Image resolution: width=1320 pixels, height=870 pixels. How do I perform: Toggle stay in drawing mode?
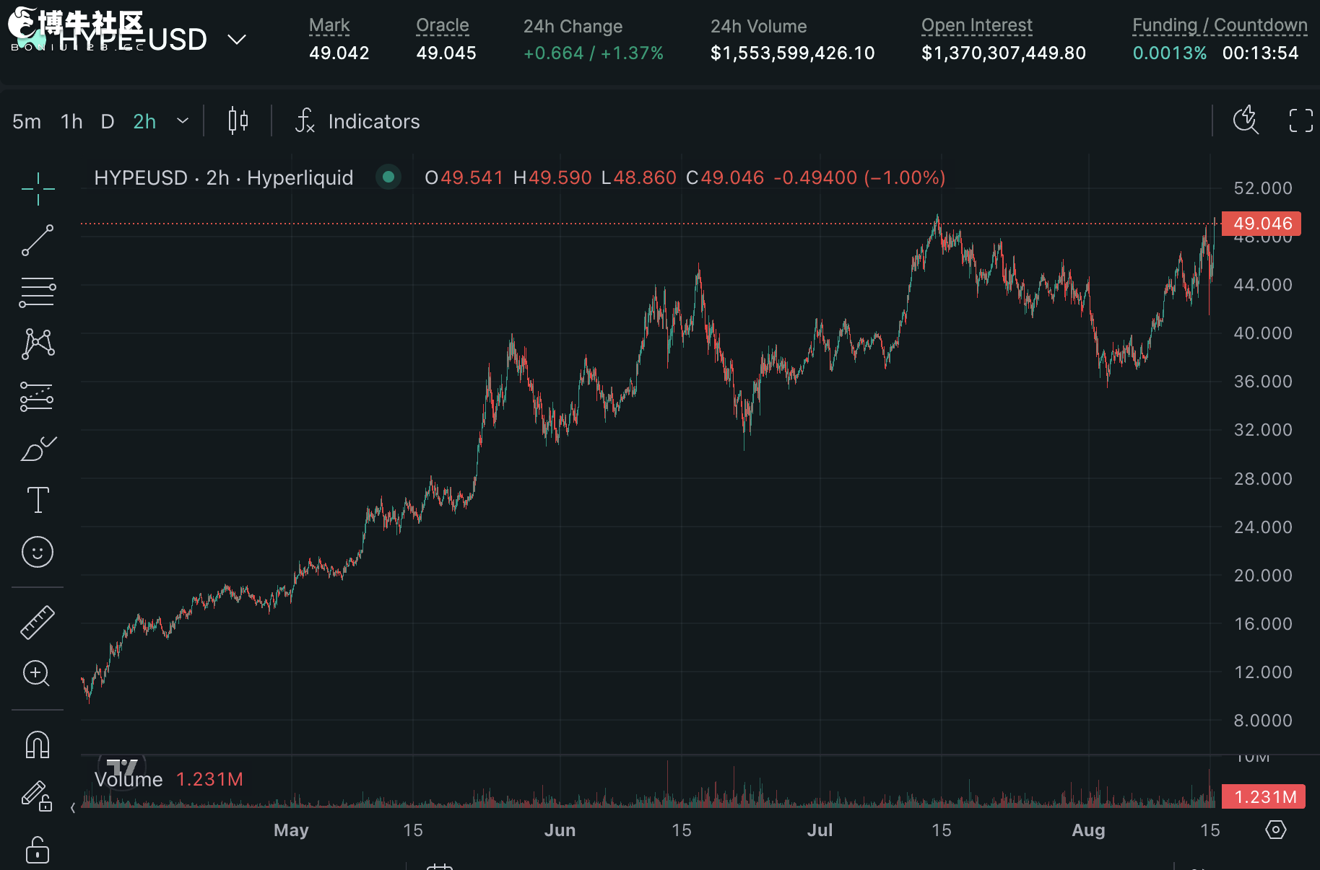(36, 796)
